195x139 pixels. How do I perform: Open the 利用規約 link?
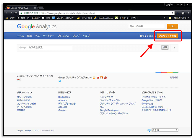click(x=174, y=78)
